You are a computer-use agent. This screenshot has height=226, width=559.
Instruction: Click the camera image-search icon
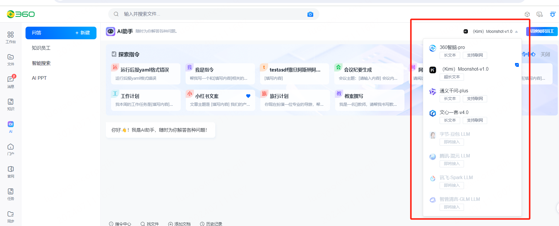pyautogui.click(x=310, y=14)
